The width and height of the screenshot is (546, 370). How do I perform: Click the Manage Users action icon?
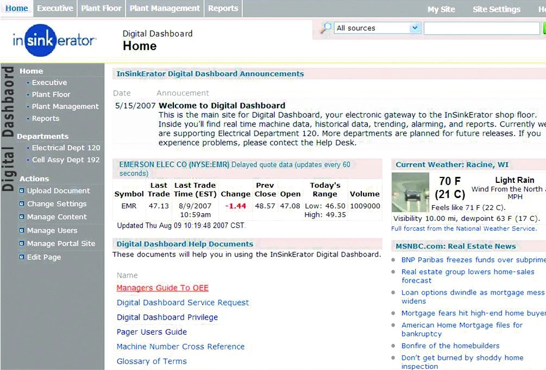click(x=22, y=230)
